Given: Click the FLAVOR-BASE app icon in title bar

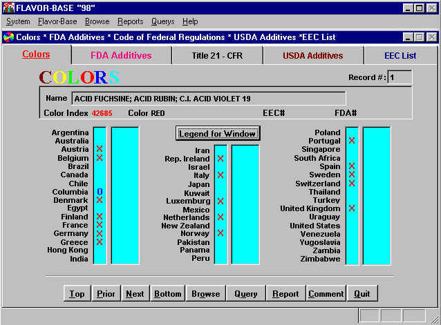Looking at the screenshot, I should (x=8, y=8).
